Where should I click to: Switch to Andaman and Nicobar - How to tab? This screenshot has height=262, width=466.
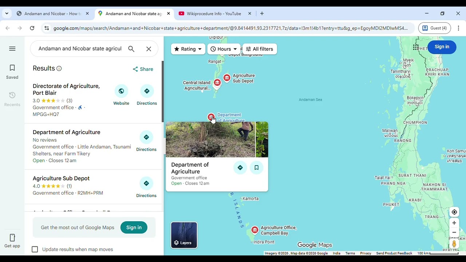(53, 13)
